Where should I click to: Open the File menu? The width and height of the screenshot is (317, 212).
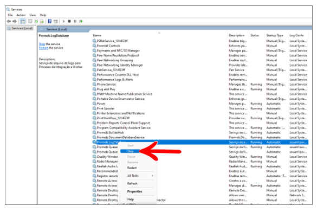tap(10, 15)
